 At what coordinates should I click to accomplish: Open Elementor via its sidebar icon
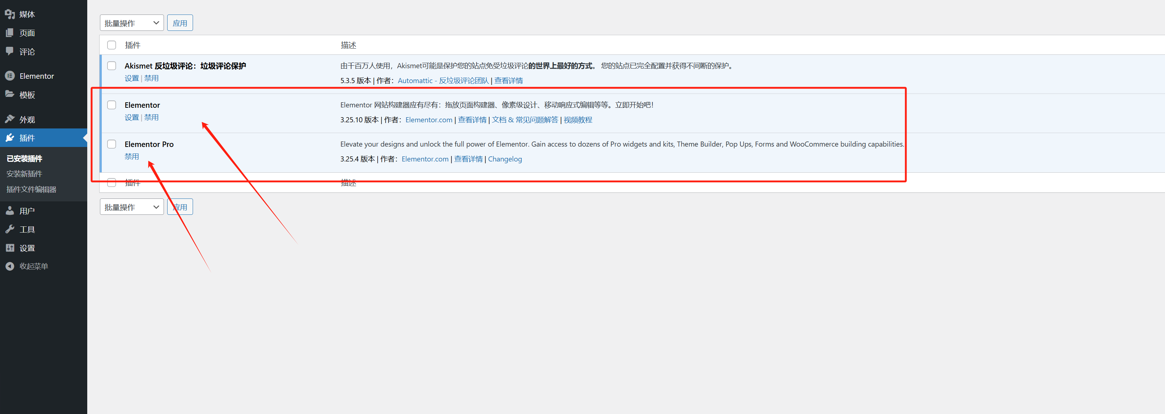[9, 76]
